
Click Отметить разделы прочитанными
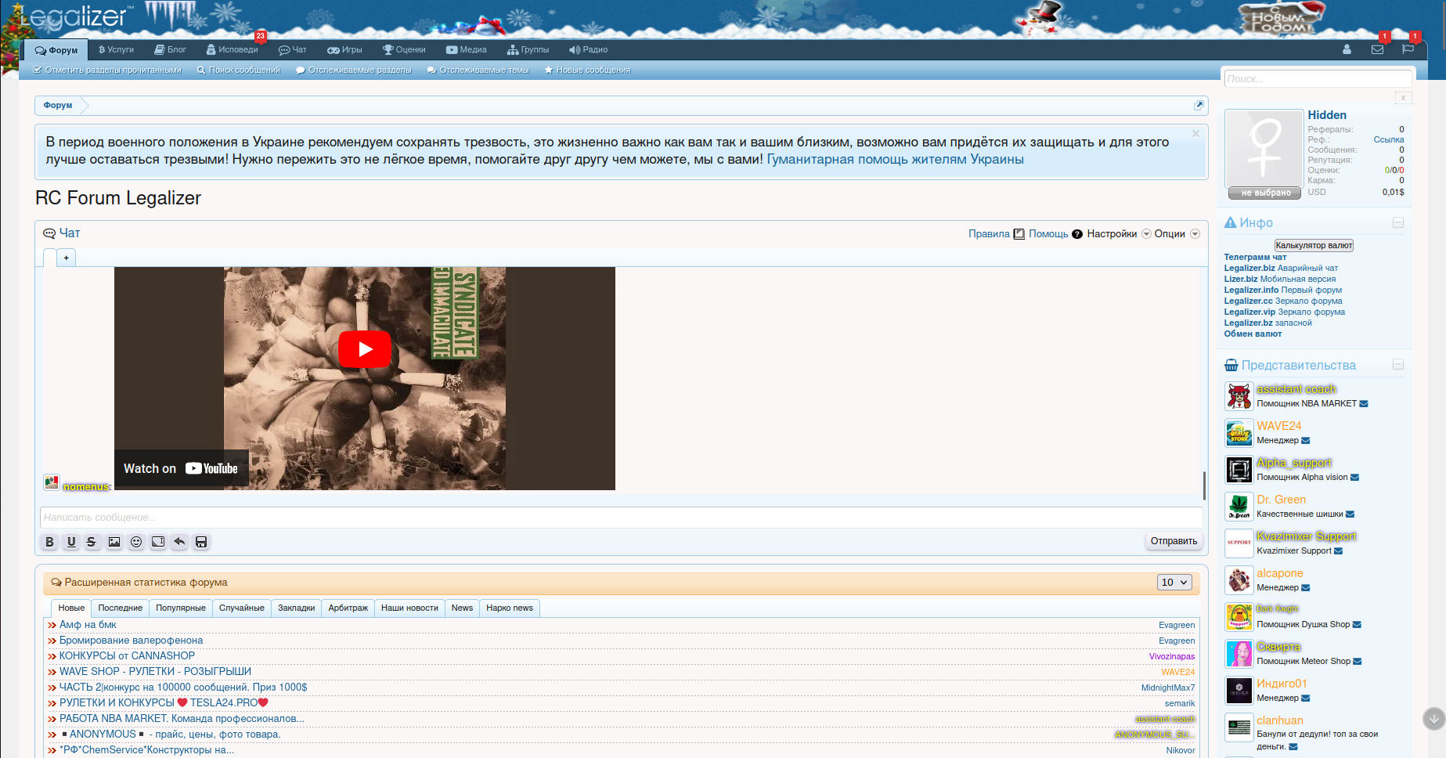pyautogui.click(x=107, y=70)
